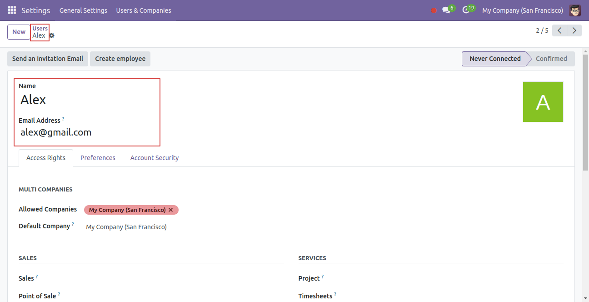This screenshot has height=302, width=589.
Task: Click the 2 / 5 record counter
Action: [542, 30]
